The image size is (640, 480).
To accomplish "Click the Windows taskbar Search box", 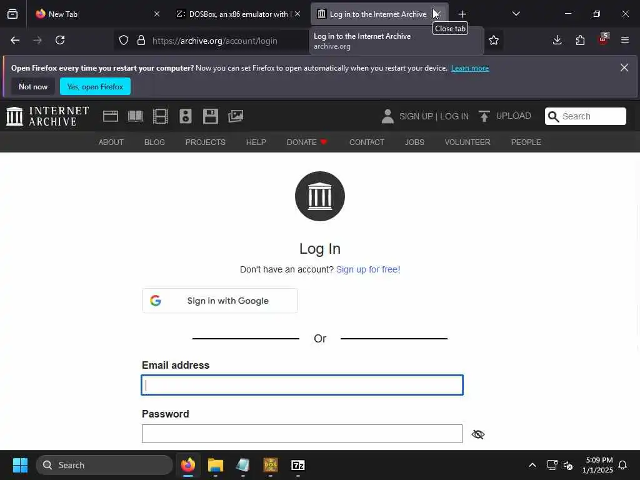I will [x=104, y=465].
